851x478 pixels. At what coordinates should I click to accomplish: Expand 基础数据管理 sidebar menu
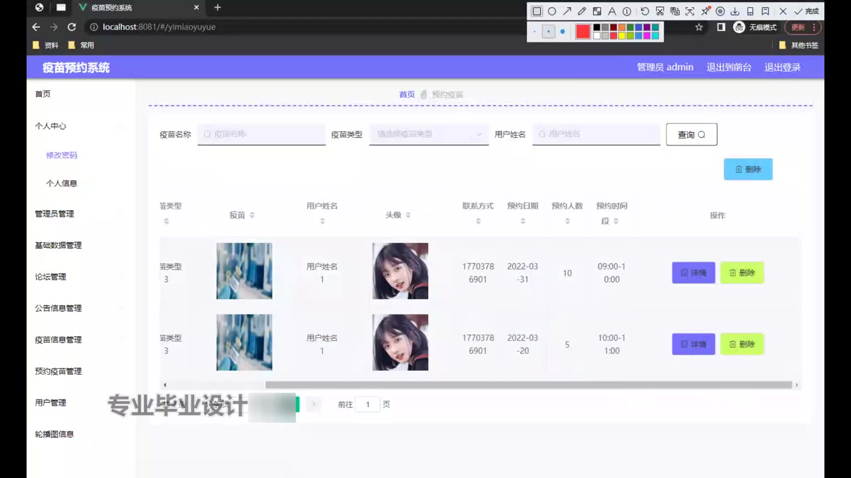point(58,245)
